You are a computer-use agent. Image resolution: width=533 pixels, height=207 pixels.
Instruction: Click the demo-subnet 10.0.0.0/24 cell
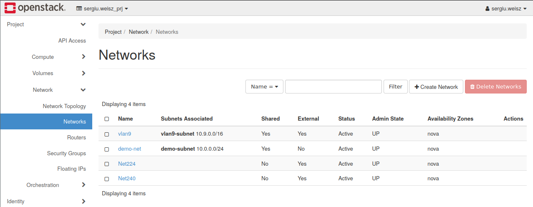tap(192, 149)
